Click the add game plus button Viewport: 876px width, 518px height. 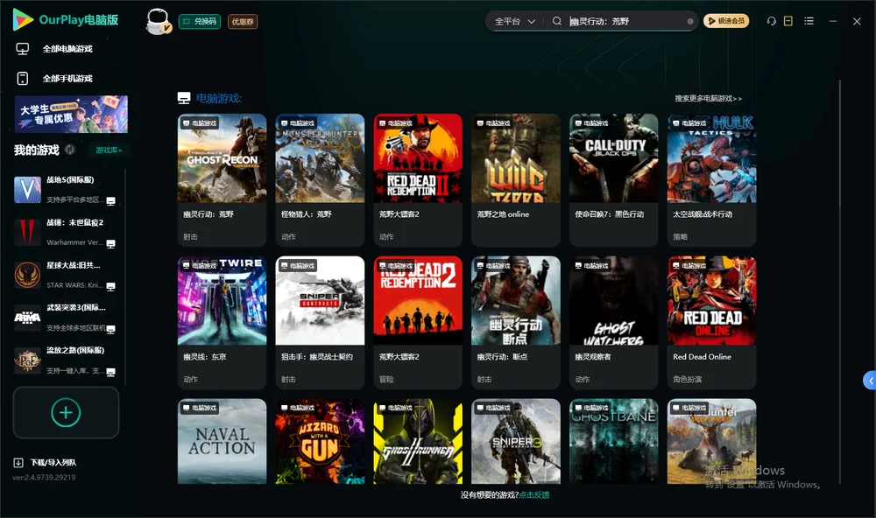66,412
